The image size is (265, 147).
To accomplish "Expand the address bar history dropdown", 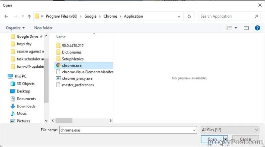I will (x=179, y=17).
